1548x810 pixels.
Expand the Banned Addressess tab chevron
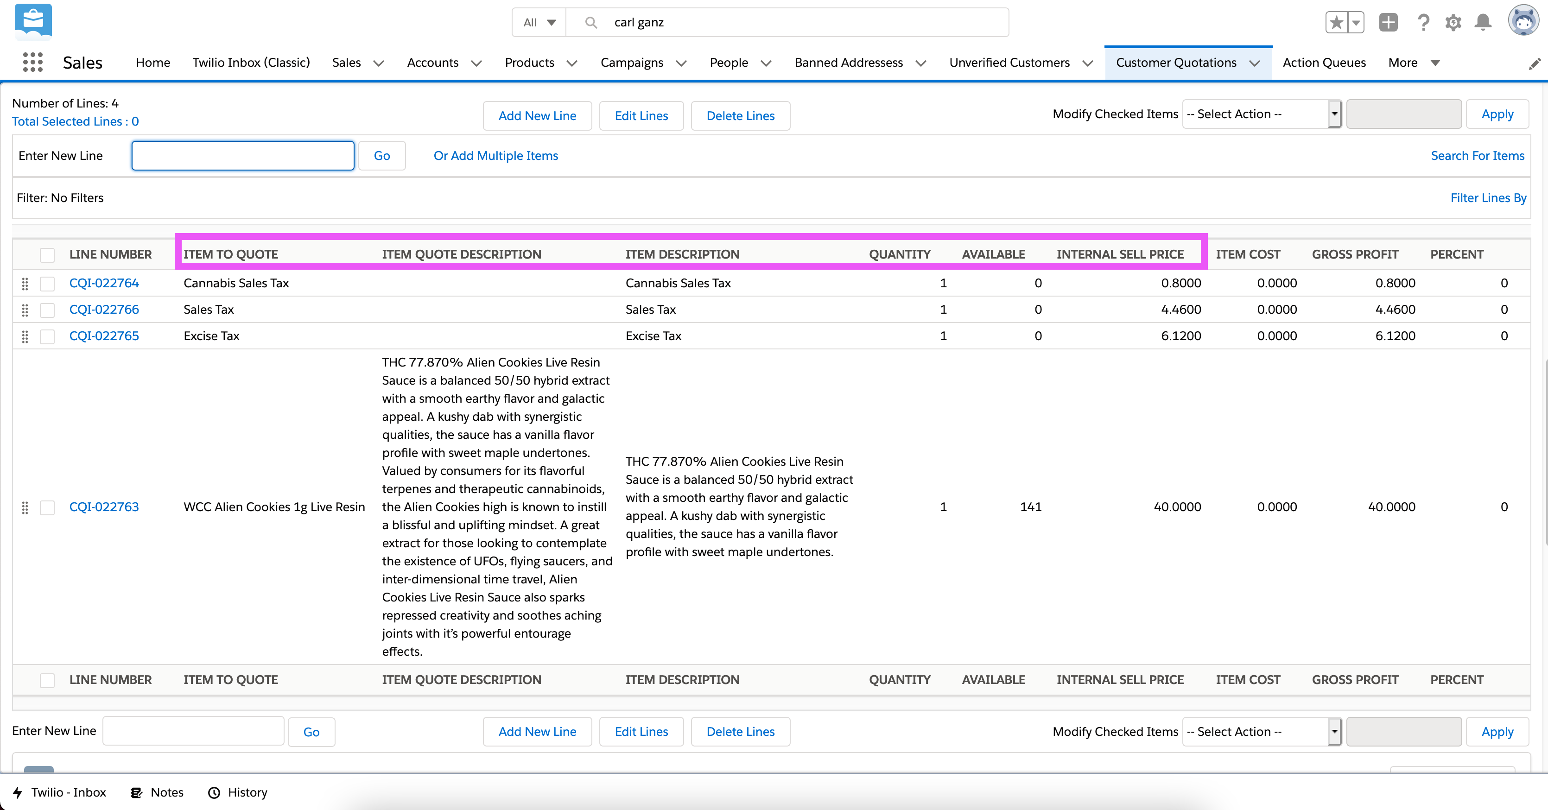920,63
